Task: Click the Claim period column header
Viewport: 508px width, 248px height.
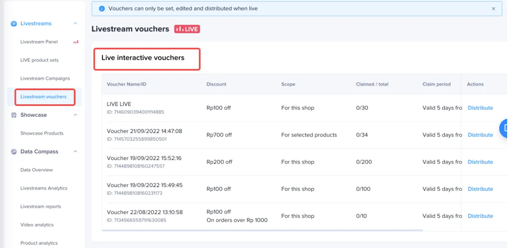Action: (436, 84)
